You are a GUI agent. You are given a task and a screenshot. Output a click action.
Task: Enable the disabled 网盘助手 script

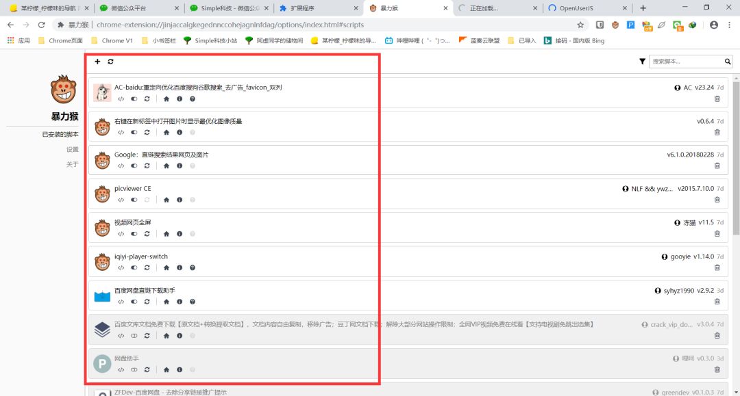[134, 369]
